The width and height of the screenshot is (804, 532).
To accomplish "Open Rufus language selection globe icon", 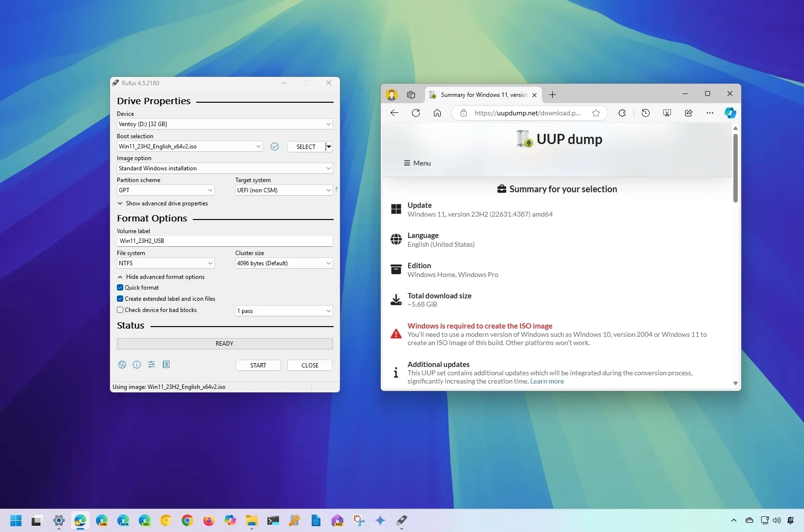I will tap(122, 365).
